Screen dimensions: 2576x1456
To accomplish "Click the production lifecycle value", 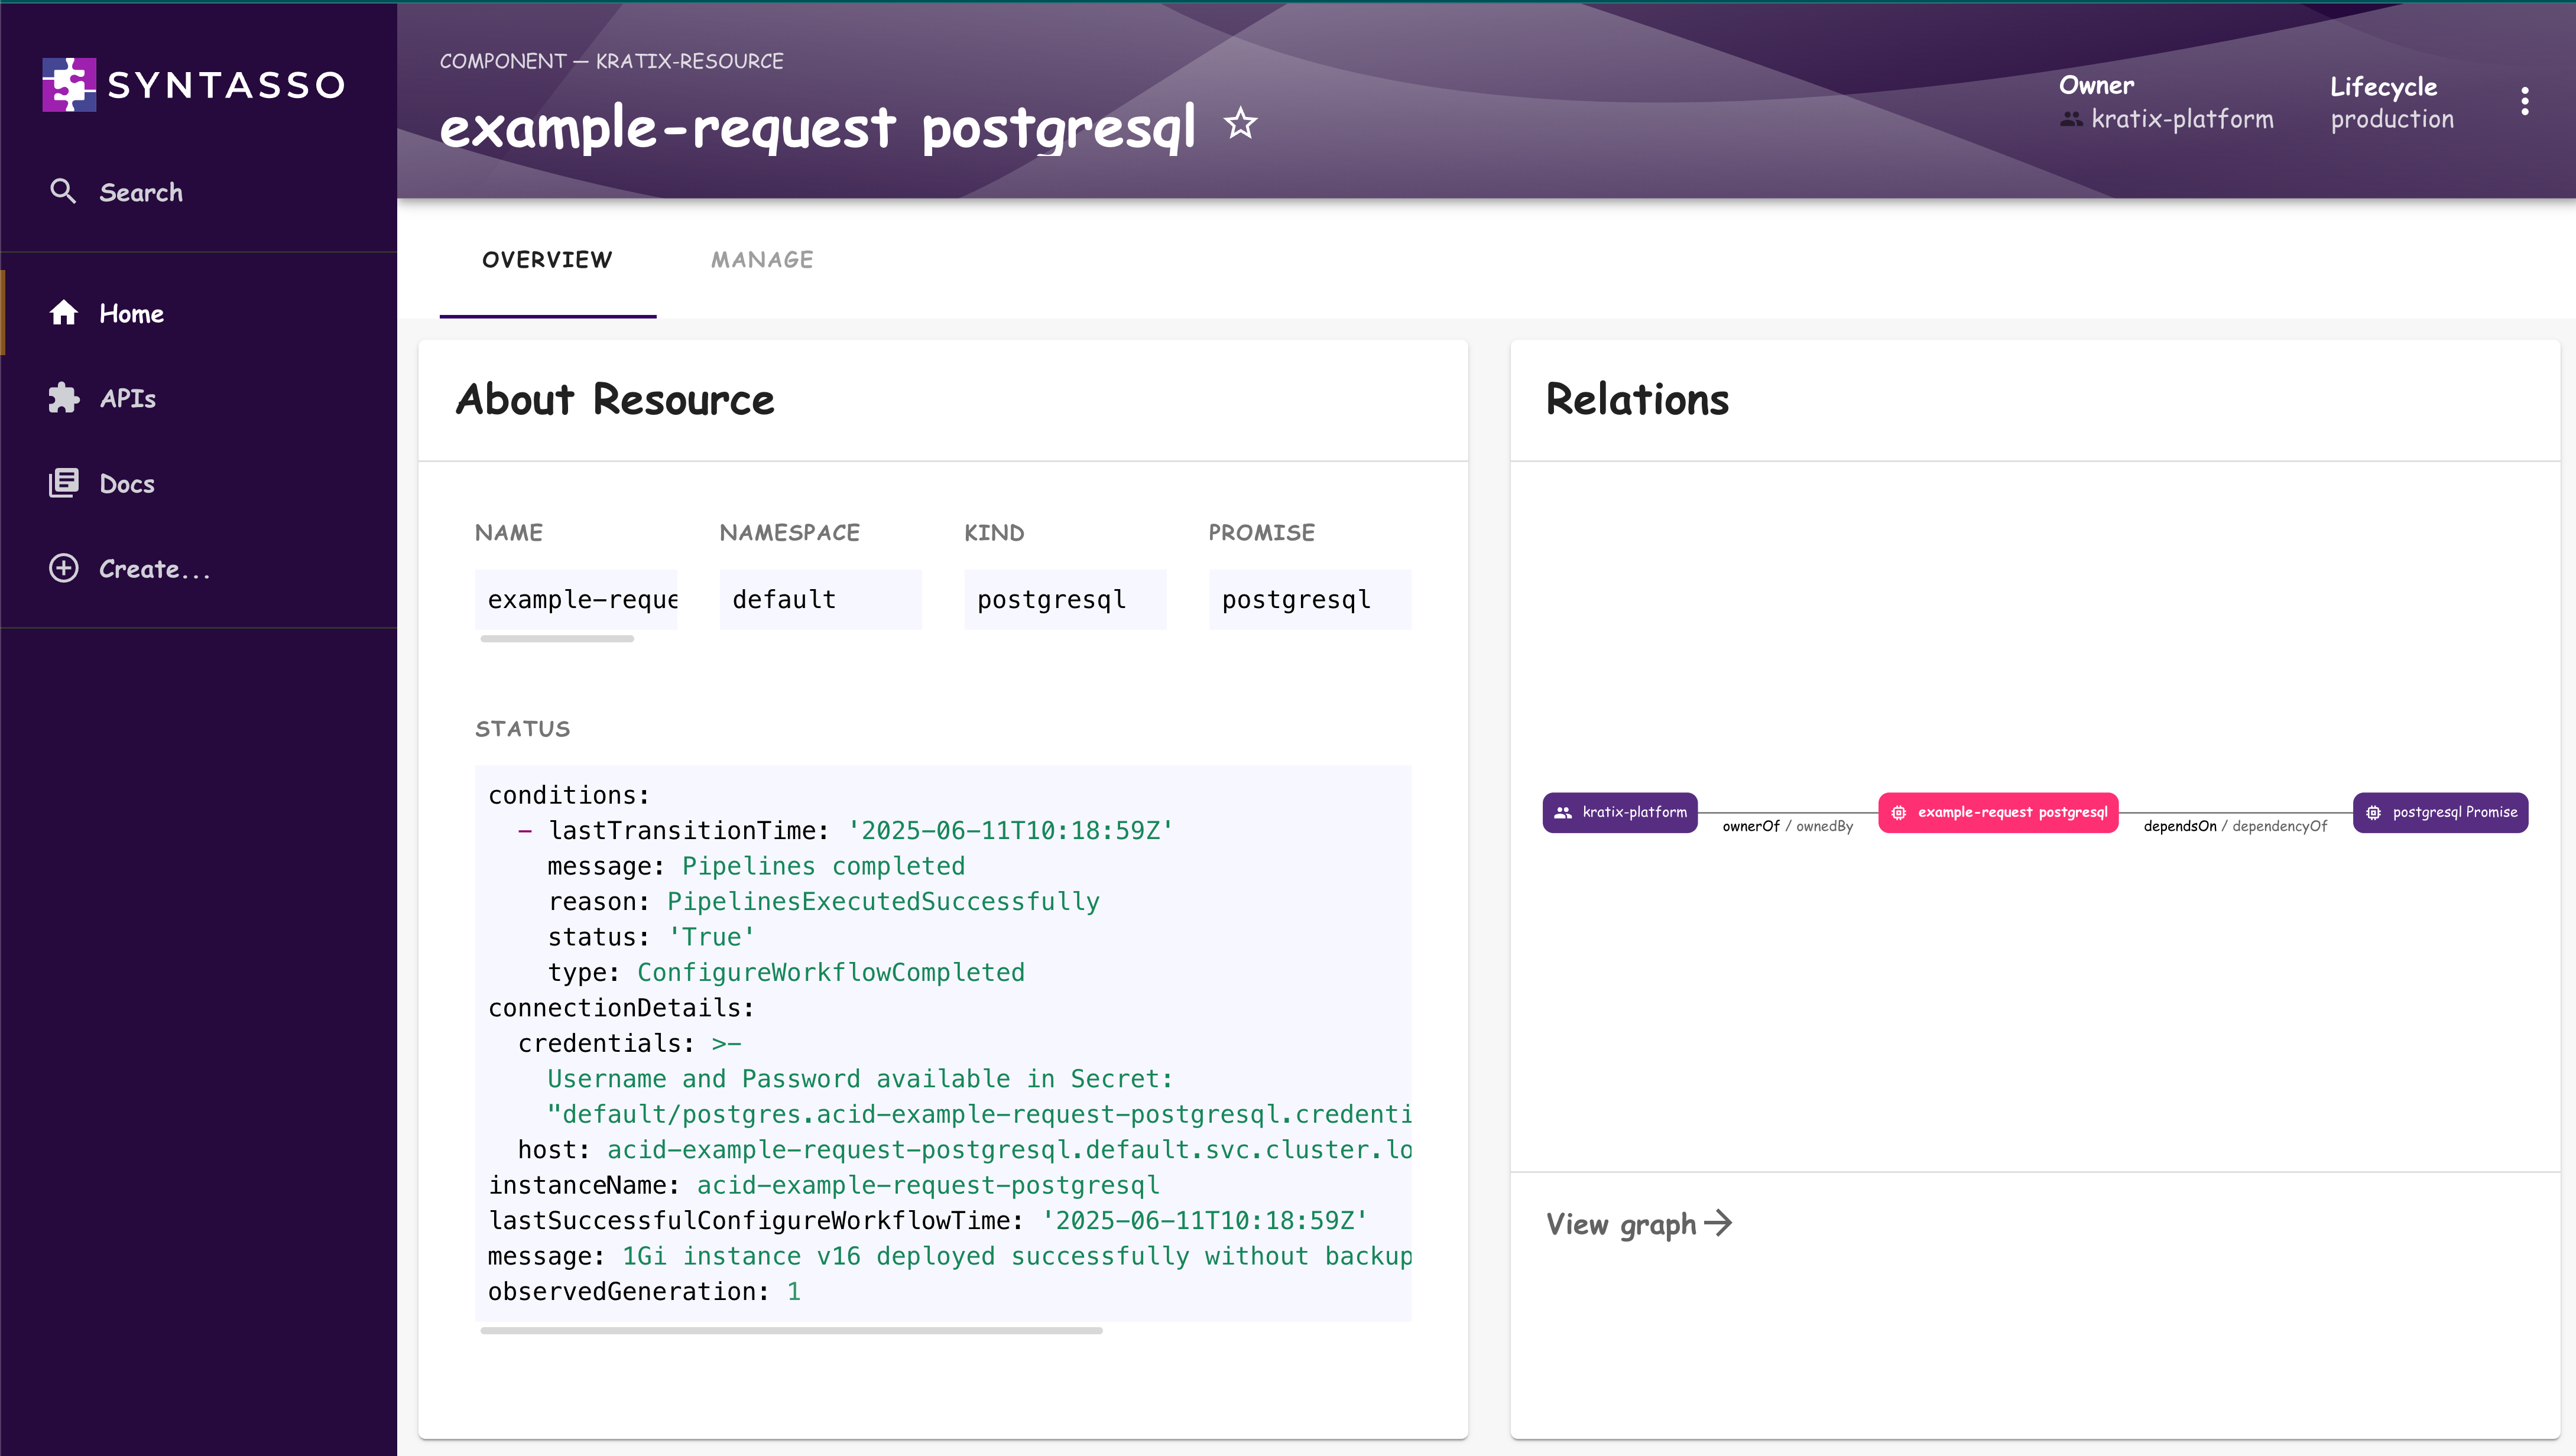I will point(2392,119).
